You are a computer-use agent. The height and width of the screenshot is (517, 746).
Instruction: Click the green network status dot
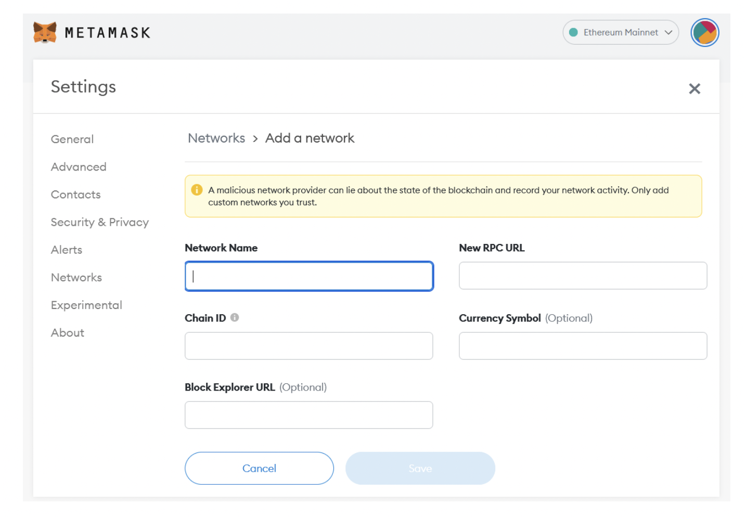(x=573, y=32)
